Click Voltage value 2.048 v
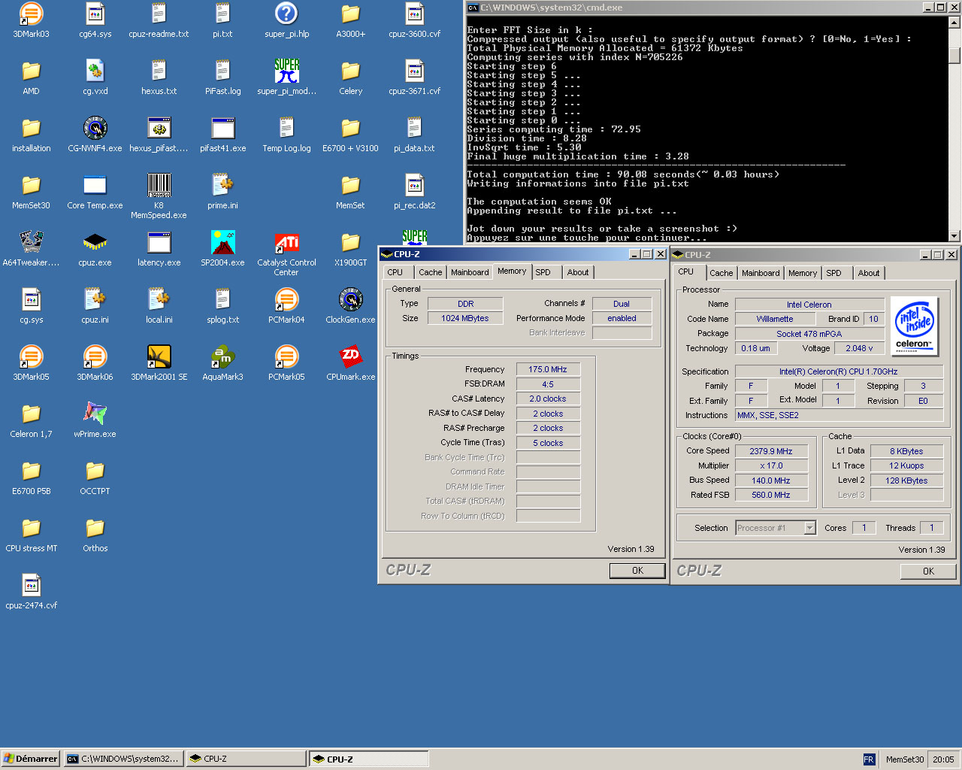Viewport: 962px width, 770px height. tap(859, 348)
